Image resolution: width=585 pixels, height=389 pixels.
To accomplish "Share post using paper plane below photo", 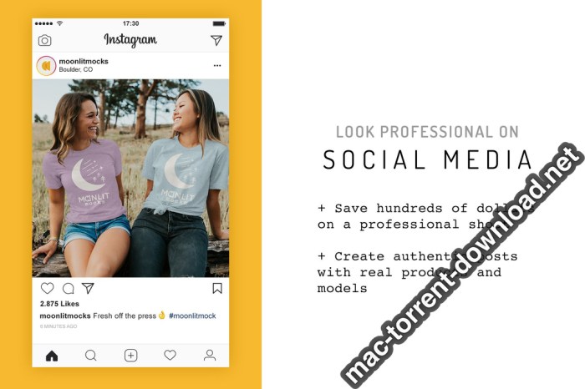I will [x=88, y=288].
